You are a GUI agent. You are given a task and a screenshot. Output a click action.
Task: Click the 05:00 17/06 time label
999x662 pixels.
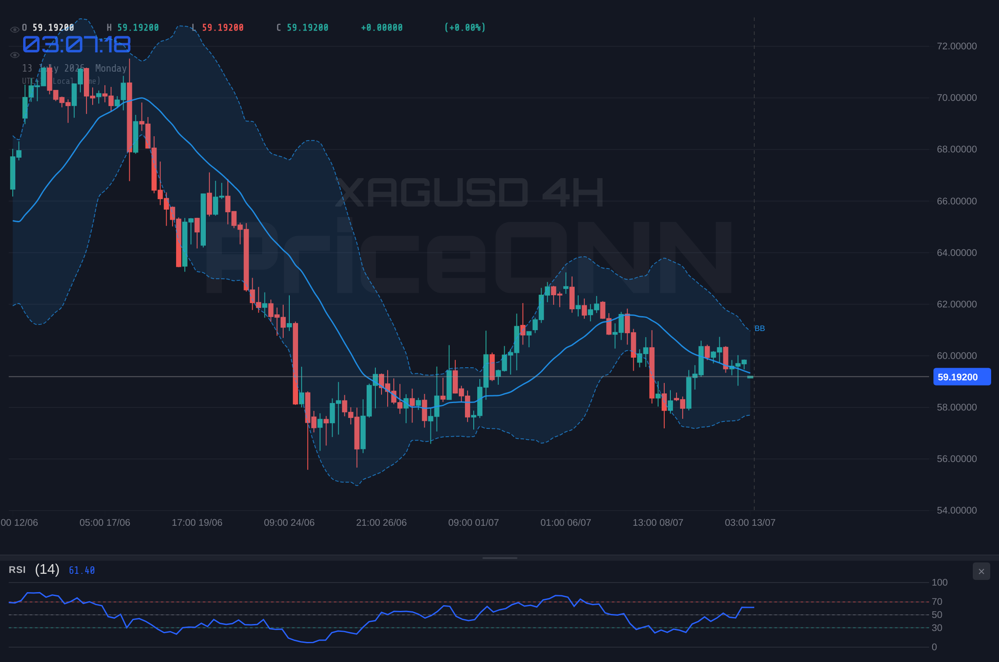click(x=105, y=523)
